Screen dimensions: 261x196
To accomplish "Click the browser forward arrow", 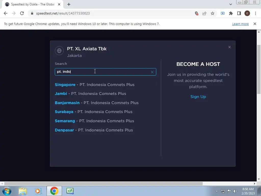I will coord(14,13).
